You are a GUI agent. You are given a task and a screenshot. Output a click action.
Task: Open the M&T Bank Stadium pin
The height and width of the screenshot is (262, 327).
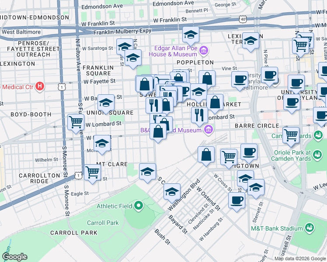pyautogui.click(x=310, y=228)
